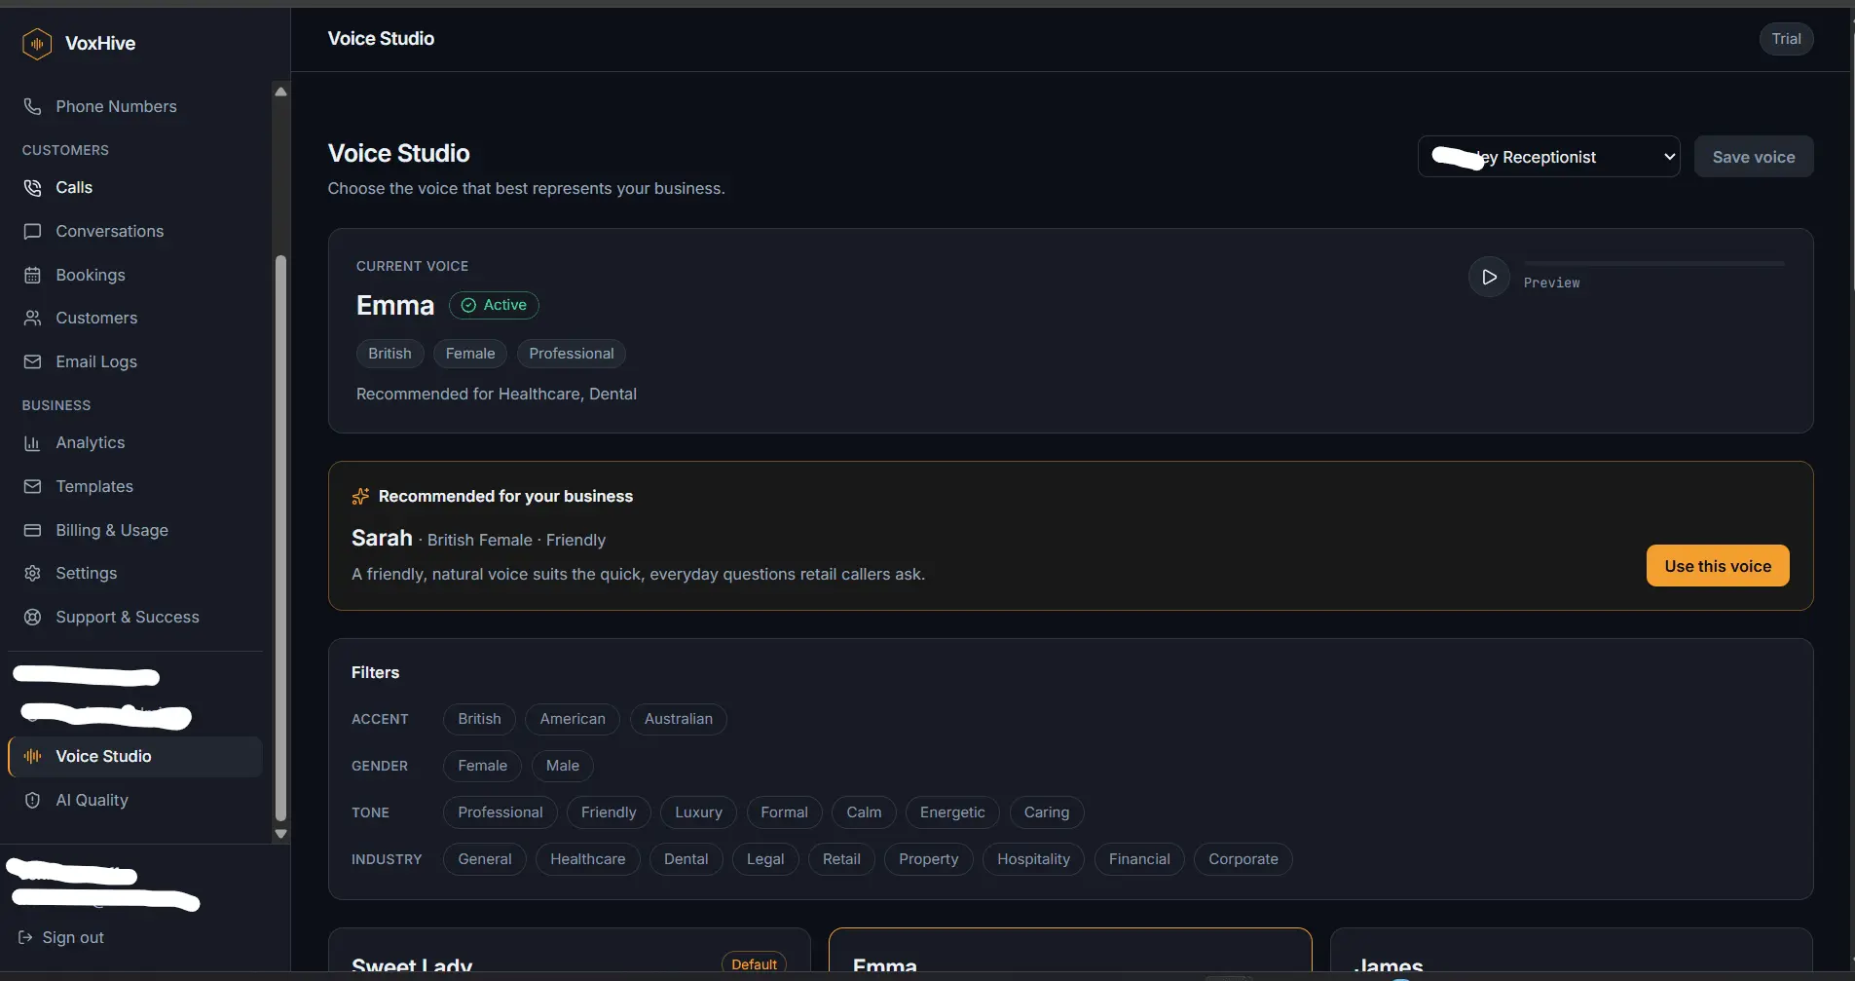Click the sidebar scrollbar up arrow
The width and height of the screenshot is (1855, 981).
click(280, 92)
